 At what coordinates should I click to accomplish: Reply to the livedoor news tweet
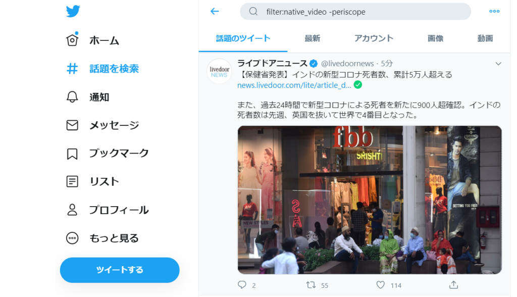[x=242, y=285]
